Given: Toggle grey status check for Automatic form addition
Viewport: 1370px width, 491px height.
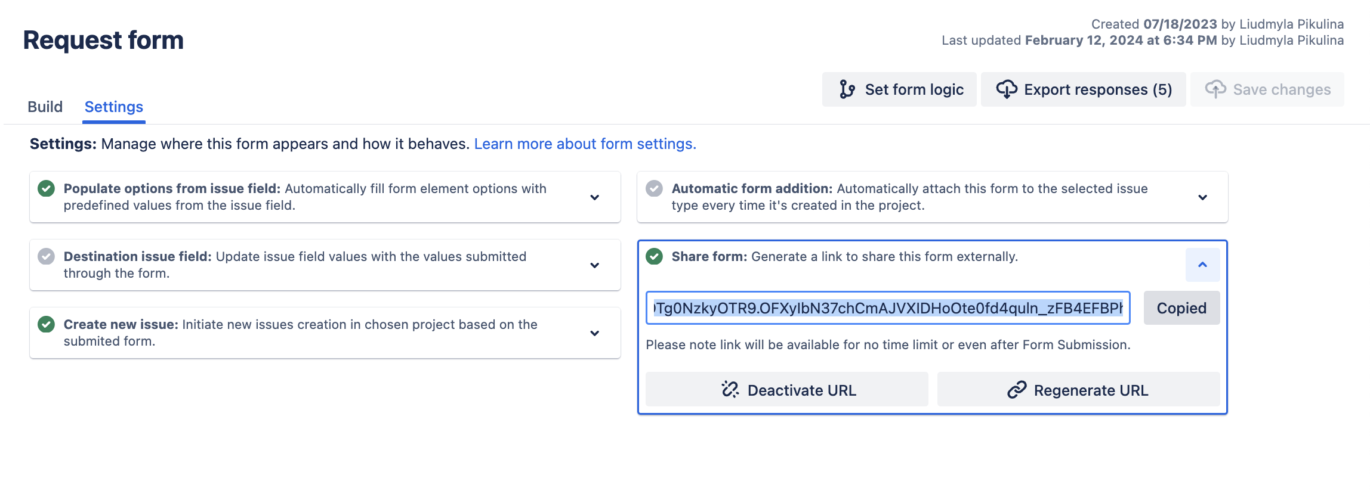Looking at the screenshot, I should (655, 189).
